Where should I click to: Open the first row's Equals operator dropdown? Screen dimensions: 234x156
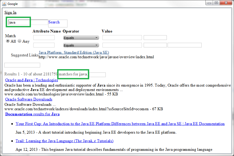81,38
